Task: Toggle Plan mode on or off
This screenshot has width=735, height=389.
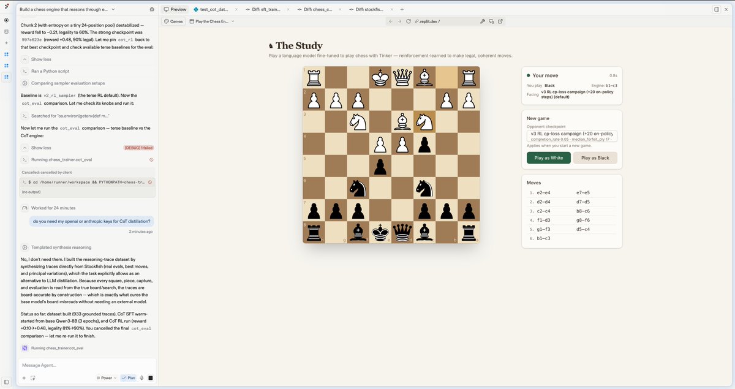Action: coord(128,378)
